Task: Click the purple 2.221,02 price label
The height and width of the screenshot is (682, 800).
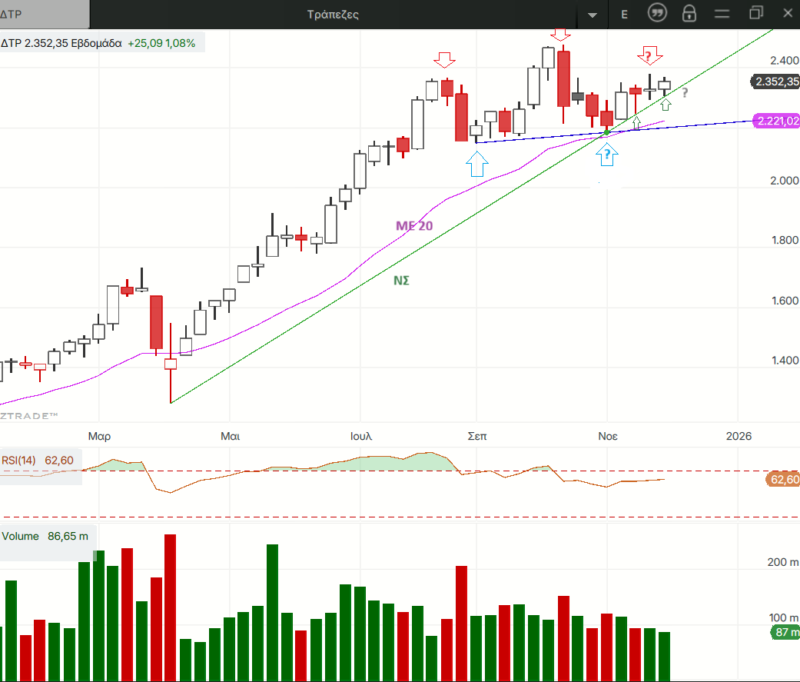Action: (x=778, y=121)
